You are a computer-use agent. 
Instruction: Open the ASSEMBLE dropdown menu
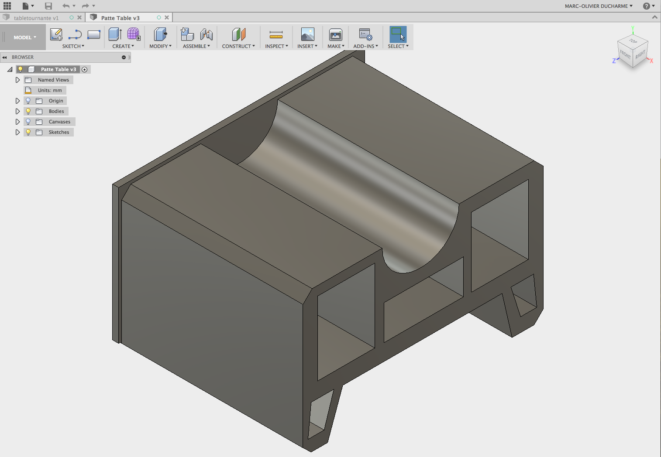196,46
